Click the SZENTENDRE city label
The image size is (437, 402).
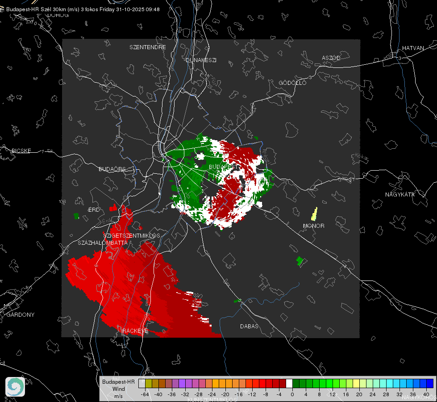click(148, 47)
